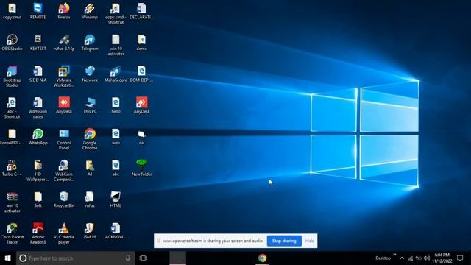Open the clock and calendar flyout
The width and height of the screenshot is (471, 265).
pos(442,258)
